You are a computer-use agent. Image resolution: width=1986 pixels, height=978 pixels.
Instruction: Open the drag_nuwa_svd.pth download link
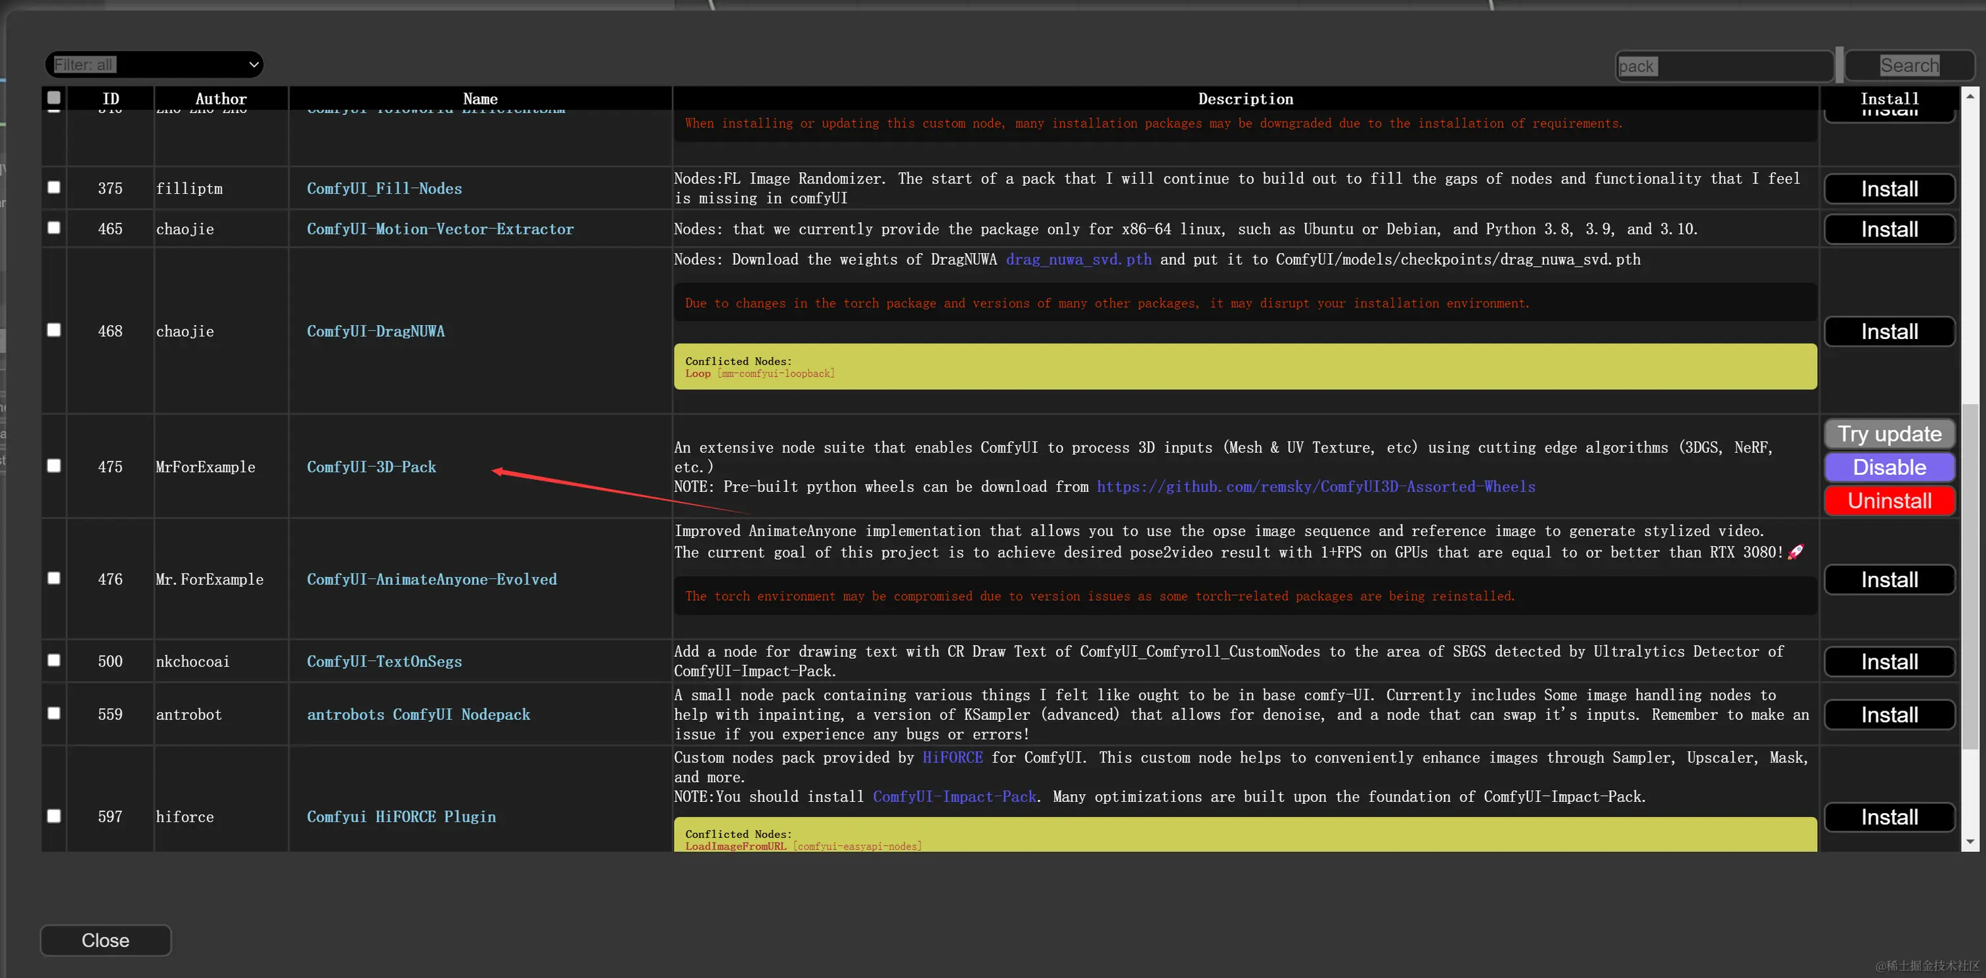[1078, 260]
